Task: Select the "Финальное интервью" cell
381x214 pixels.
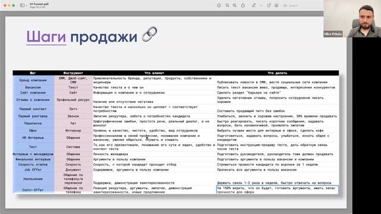Action: click(x=33, y=159)
